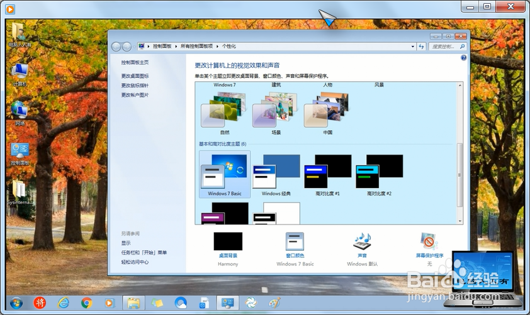Select the high contrast black theme with purple title bar
This screenshot has height=315, width=530.
pos(225,213)
